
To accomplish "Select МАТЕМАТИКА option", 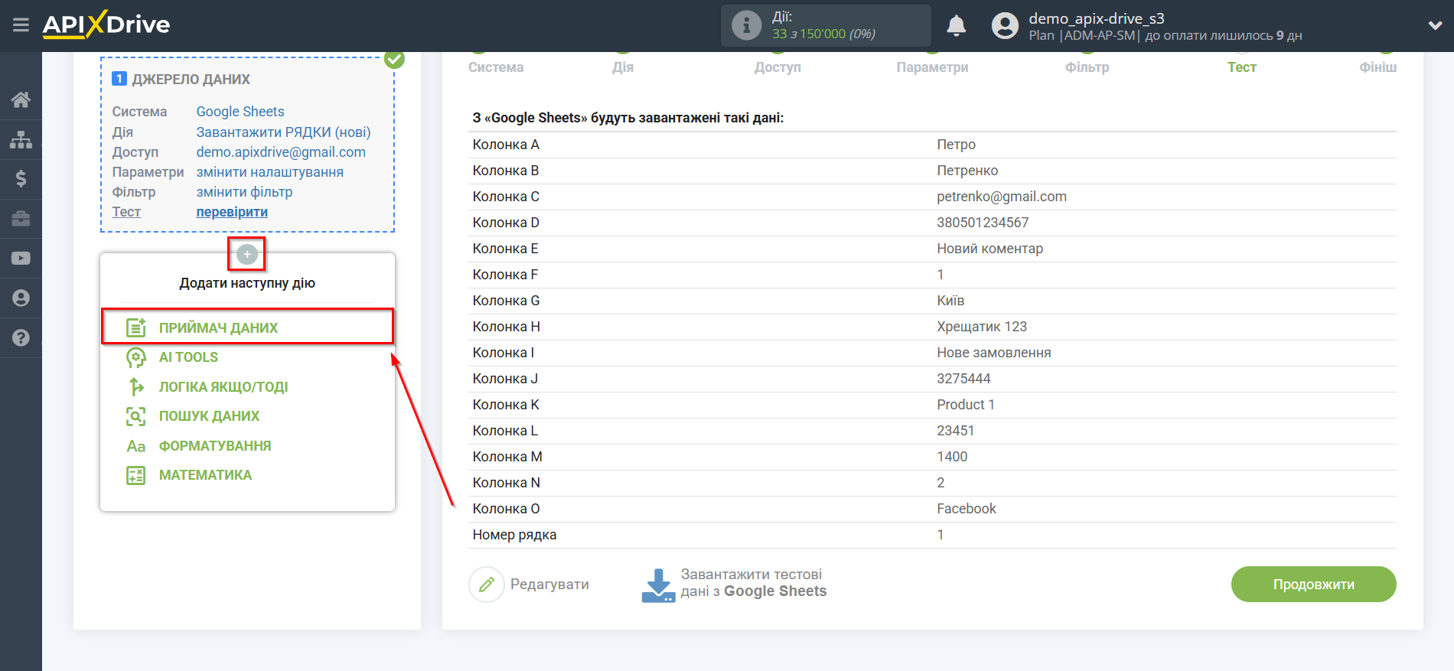I will pos(205,475).
